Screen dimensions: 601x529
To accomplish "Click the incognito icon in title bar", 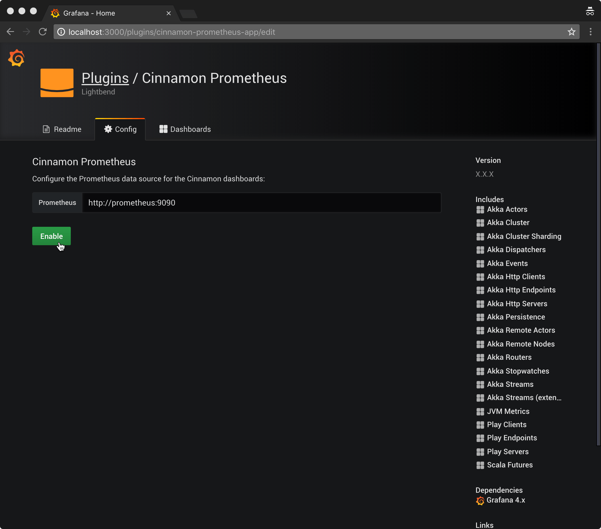I will [x=589, y=11].
